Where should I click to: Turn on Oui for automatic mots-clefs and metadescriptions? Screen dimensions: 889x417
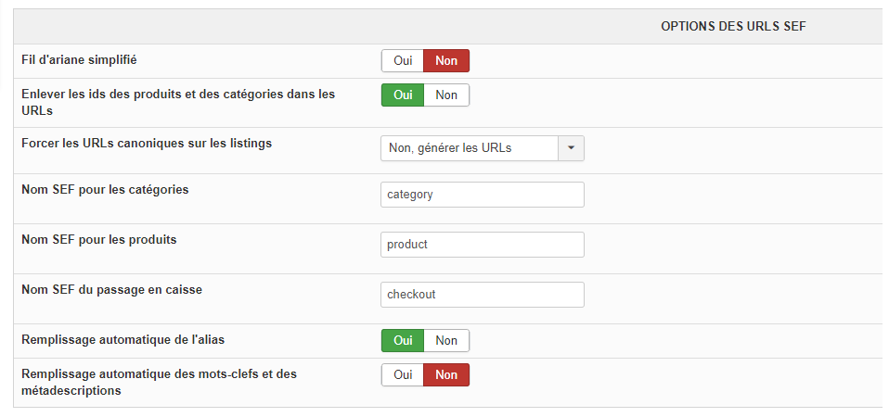pos(403,375)
